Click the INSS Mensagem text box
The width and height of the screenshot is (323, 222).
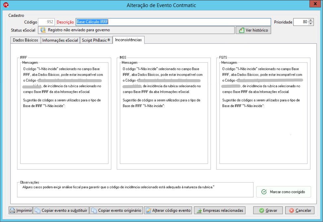click(164, 113)
